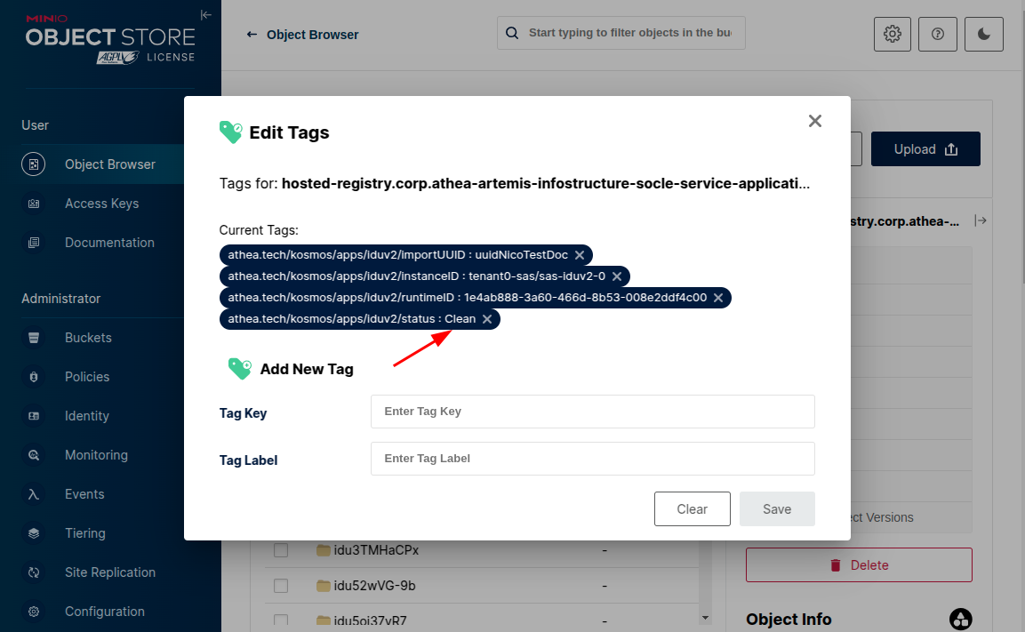
Task: Tick checkbox for idu52wVG-9b folder
Action: point(281,586)
